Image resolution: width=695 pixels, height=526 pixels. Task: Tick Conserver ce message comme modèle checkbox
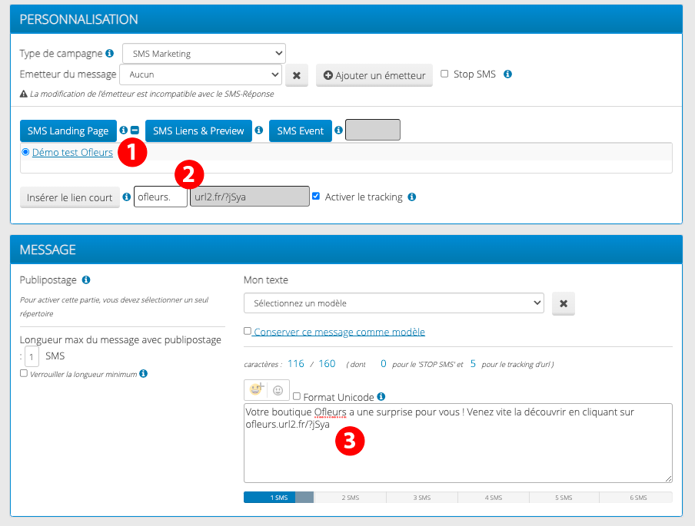pyautogui.click(x=248, y=331)
